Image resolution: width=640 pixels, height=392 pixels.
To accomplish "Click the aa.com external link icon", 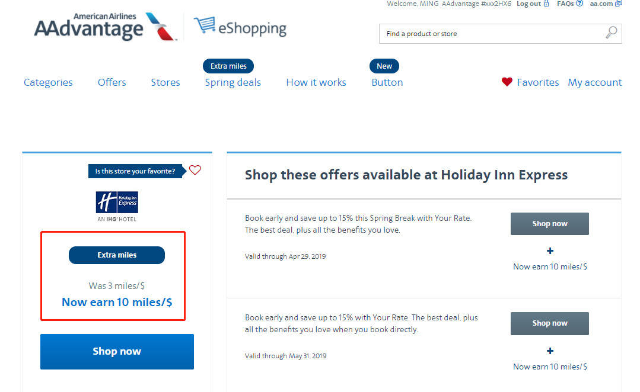I will click(x=619, y=4).
